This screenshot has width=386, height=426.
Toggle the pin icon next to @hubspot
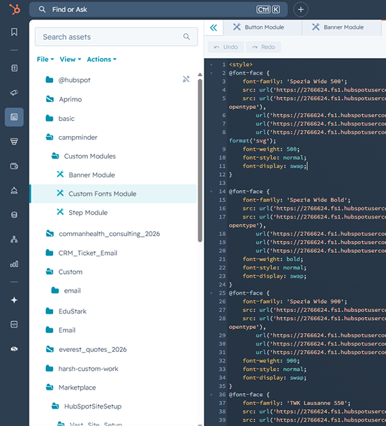click(x=186, y=79)
